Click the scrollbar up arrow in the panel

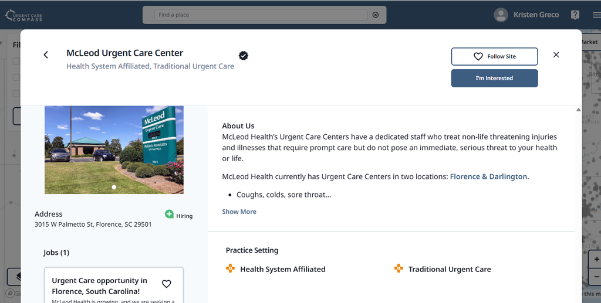click(578, 110)
